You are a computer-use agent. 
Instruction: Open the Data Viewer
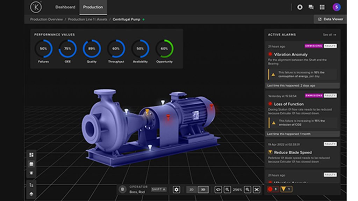[x=329, y=19]
